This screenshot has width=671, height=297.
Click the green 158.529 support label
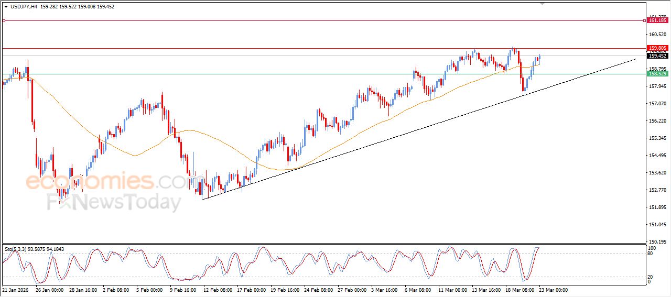[657, 74]
